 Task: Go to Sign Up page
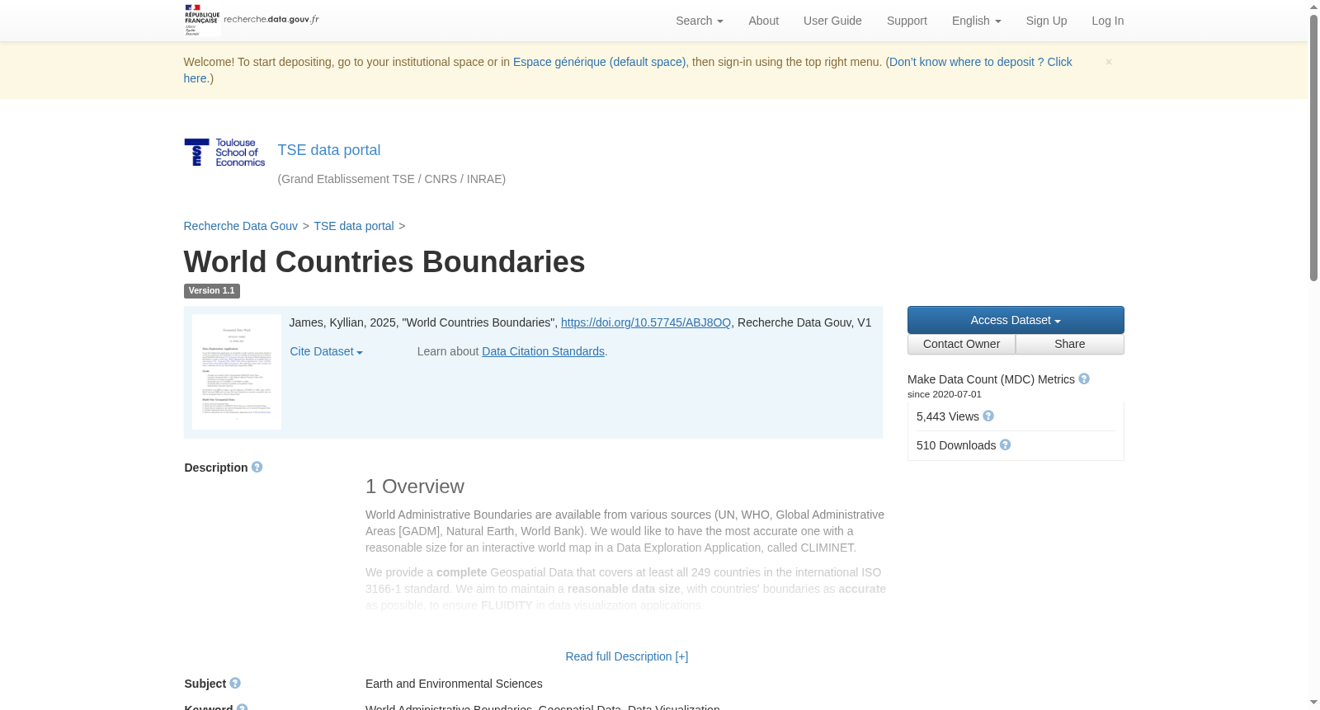point(1046,21)
